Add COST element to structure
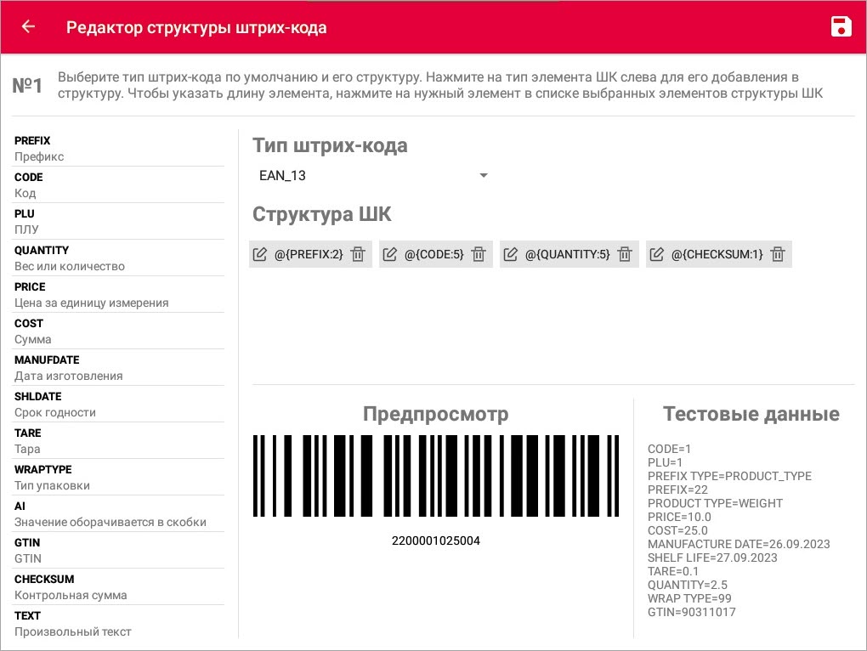867x651 pixels. [119, 331]
